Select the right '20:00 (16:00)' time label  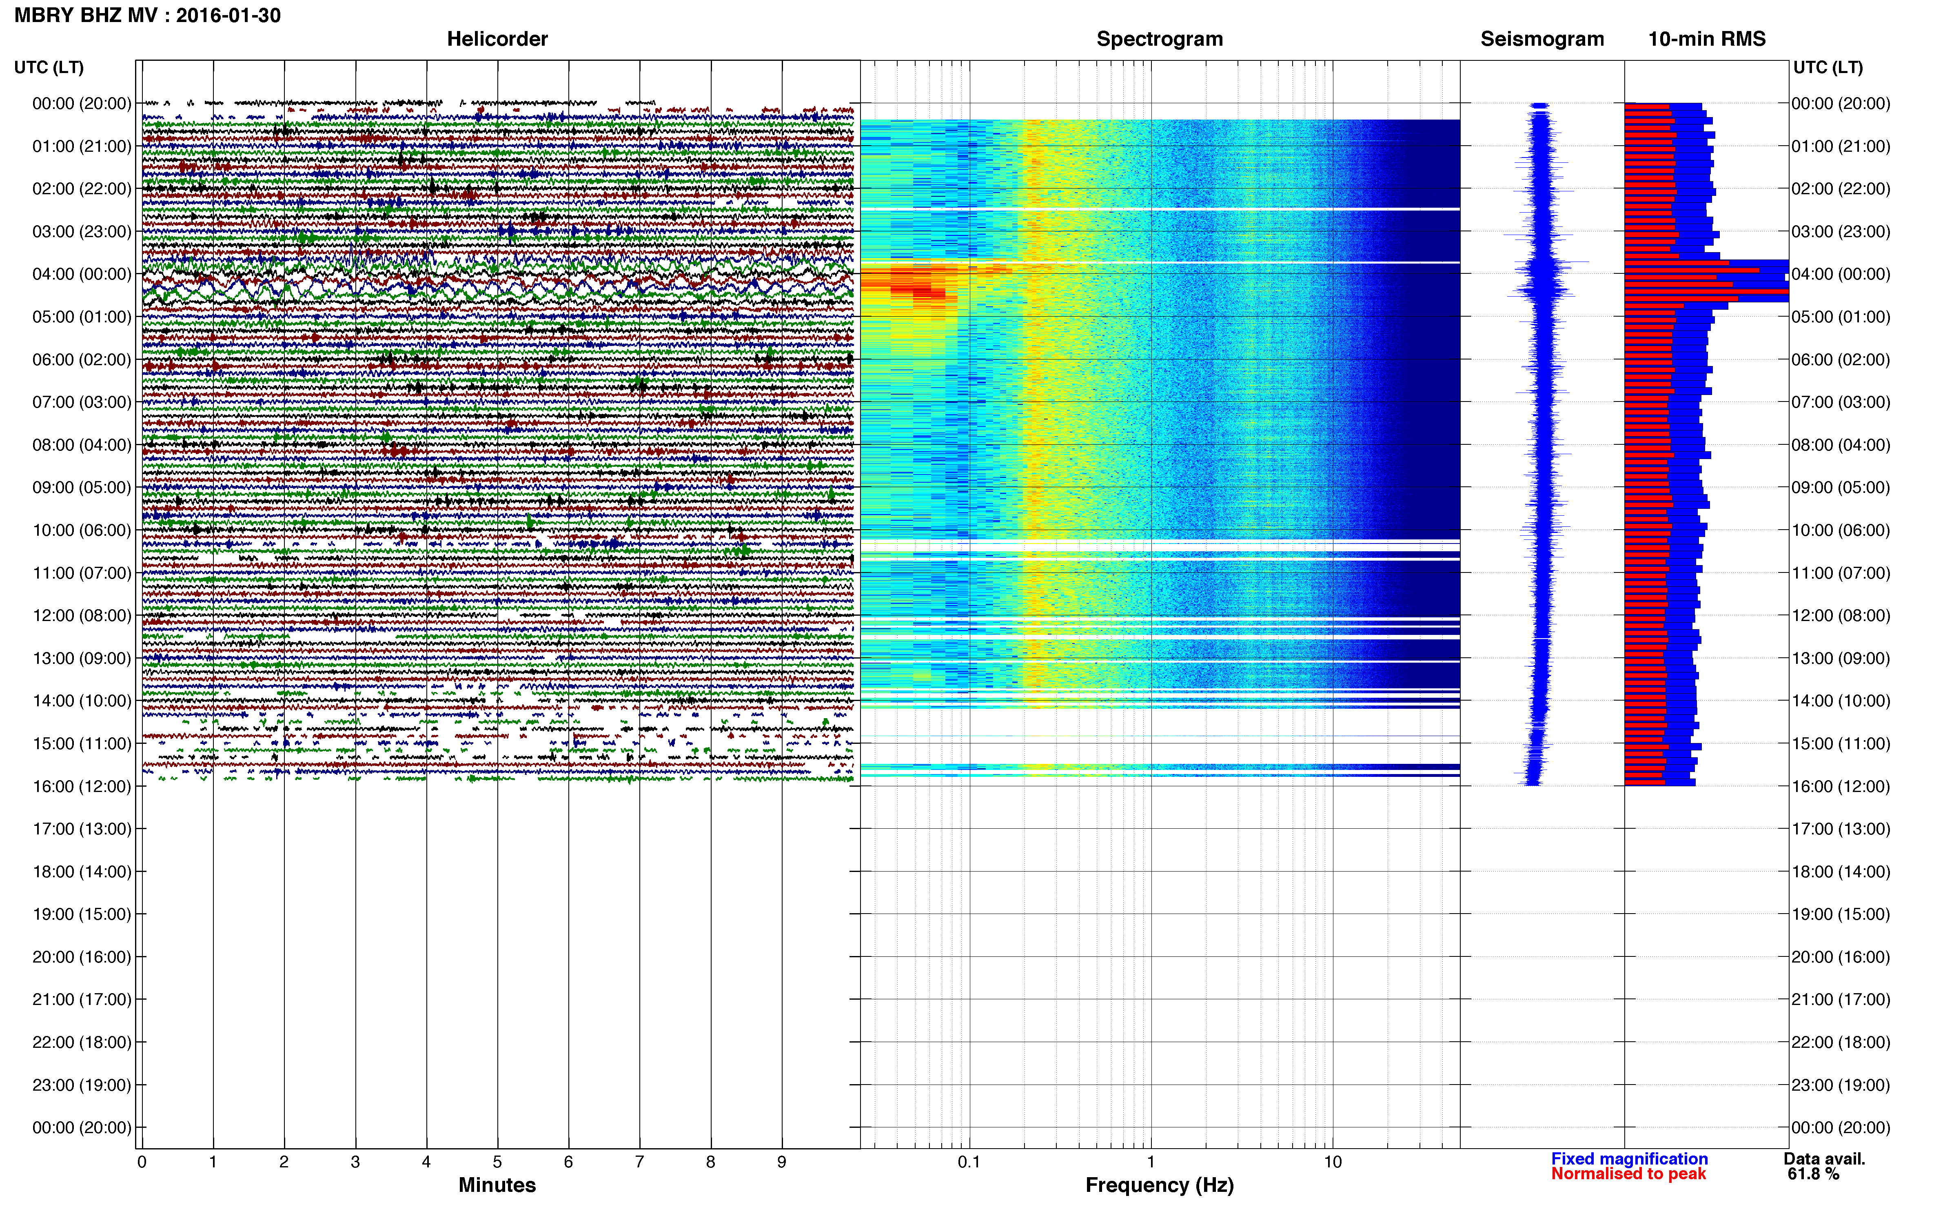pos(1841,957)
